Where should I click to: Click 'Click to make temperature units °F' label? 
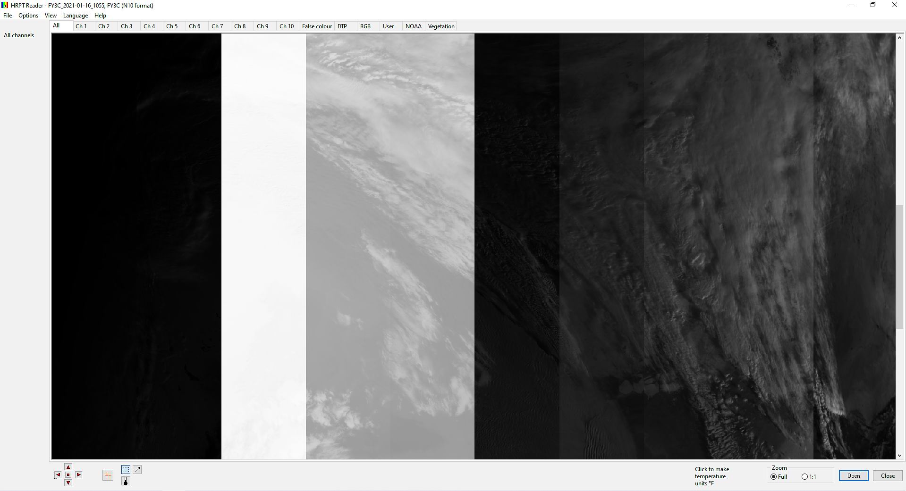point(712,476)
